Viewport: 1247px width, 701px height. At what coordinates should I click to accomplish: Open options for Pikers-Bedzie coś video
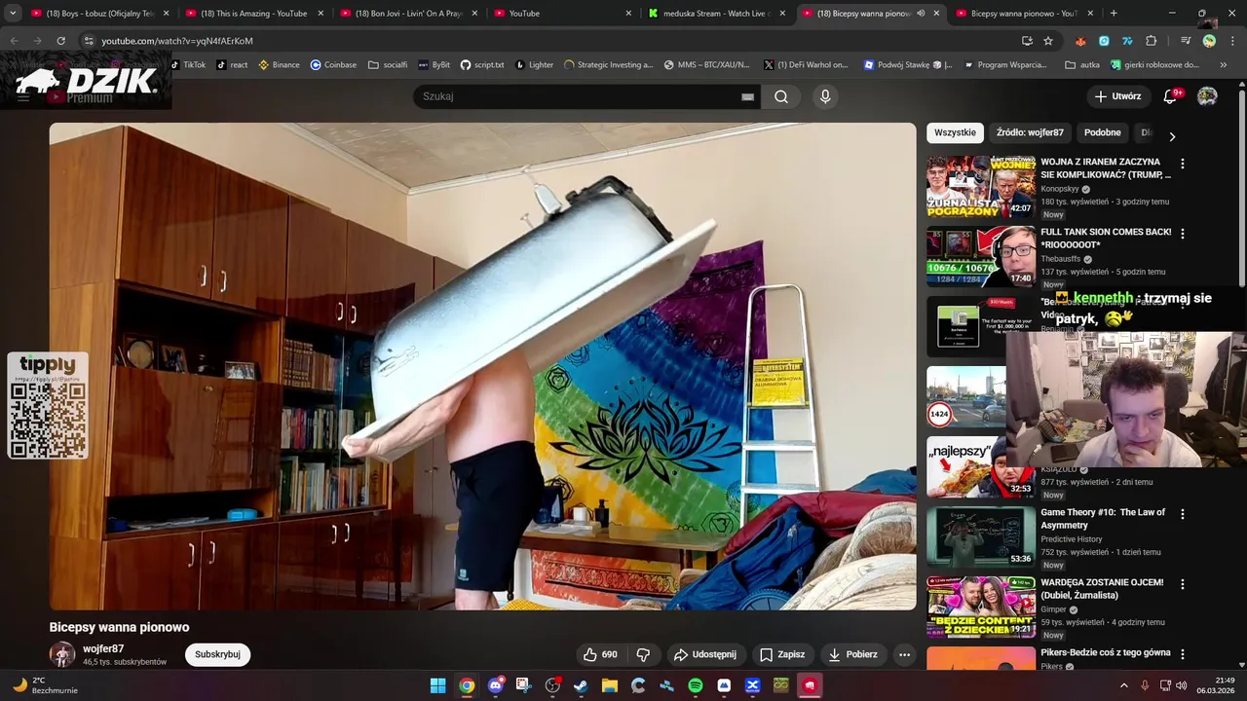[x=1183, y=654]
